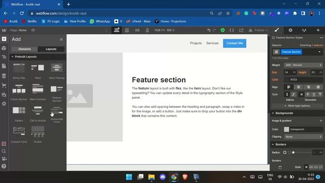Screen dimensions: 325x183
Task: Click the Webflow W logo menu
Action: click(x=4, y=30)
